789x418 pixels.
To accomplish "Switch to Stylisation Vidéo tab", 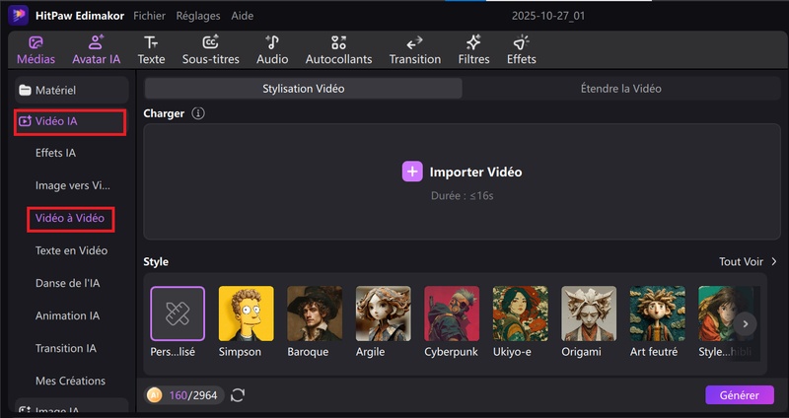I will pyautogui.click(x=304, y=89).
